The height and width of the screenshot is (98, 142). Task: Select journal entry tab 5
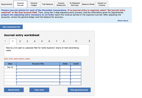click(42, 41)
